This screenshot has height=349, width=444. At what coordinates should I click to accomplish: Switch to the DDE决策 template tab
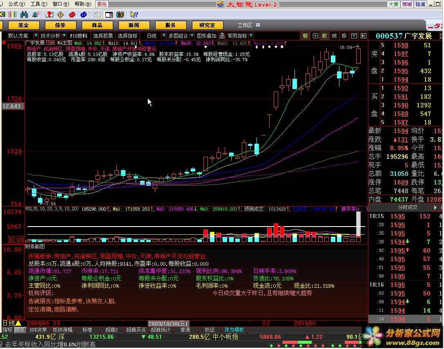click(x=38, y=330)
